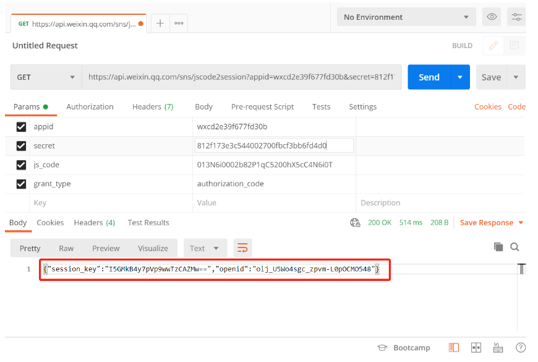Select the Pretty view mode

[x=30, y=248]
